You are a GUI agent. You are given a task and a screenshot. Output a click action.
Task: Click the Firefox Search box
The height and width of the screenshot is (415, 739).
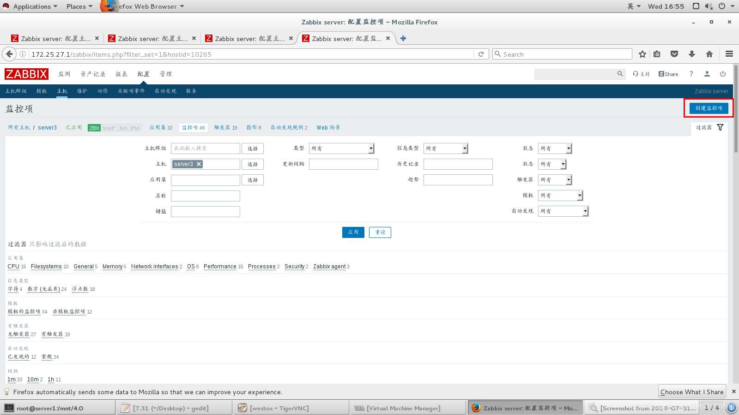pyautogui.click(x=562, y=54)
